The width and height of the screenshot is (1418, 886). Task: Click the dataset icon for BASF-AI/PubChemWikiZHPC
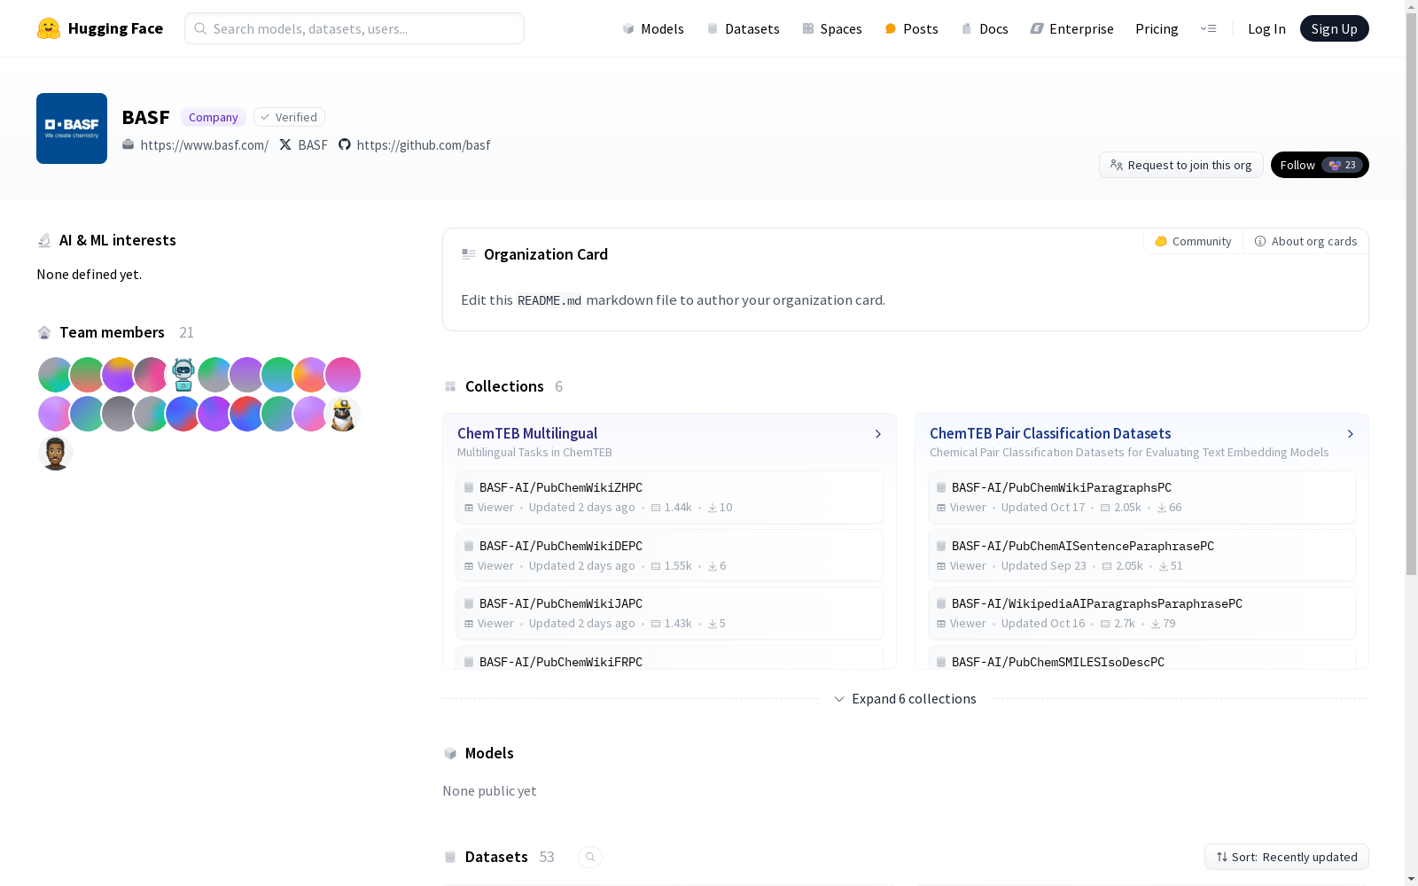(469, 487)
